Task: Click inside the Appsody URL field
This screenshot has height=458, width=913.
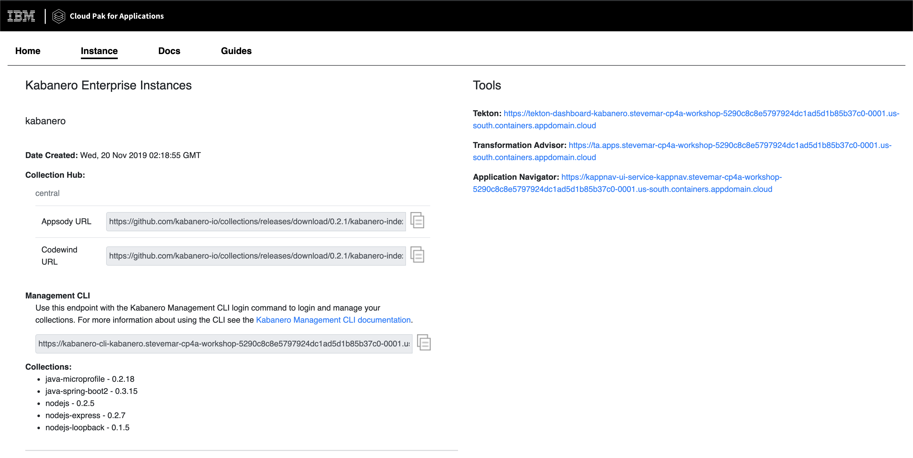Action: [x=256, y=222]
